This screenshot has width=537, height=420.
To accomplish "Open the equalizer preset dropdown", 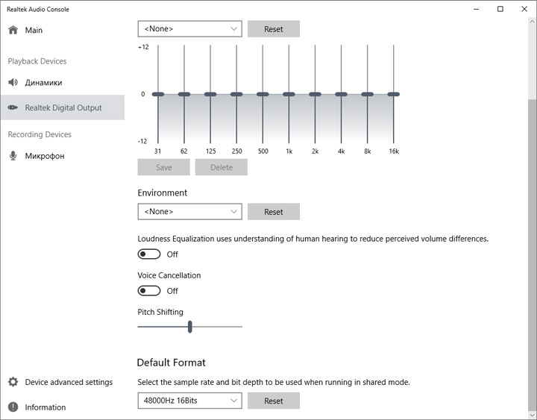I will click(x=189, y=29).
